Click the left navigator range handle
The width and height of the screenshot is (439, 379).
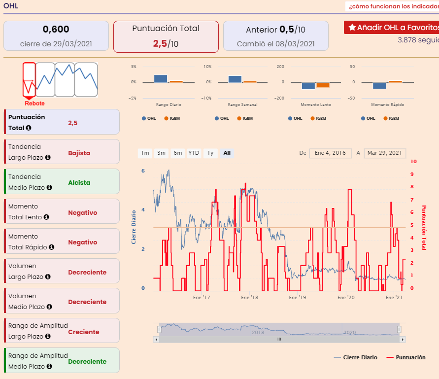point(159,329)
